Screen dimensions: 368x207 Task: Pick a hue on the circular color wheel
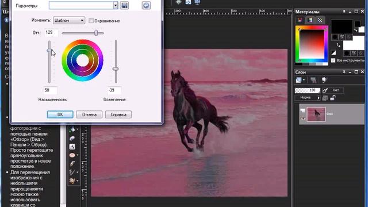point(82,60)
